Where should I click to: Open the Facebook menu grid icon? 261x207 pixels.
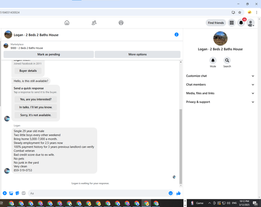[x=232, y=22]
